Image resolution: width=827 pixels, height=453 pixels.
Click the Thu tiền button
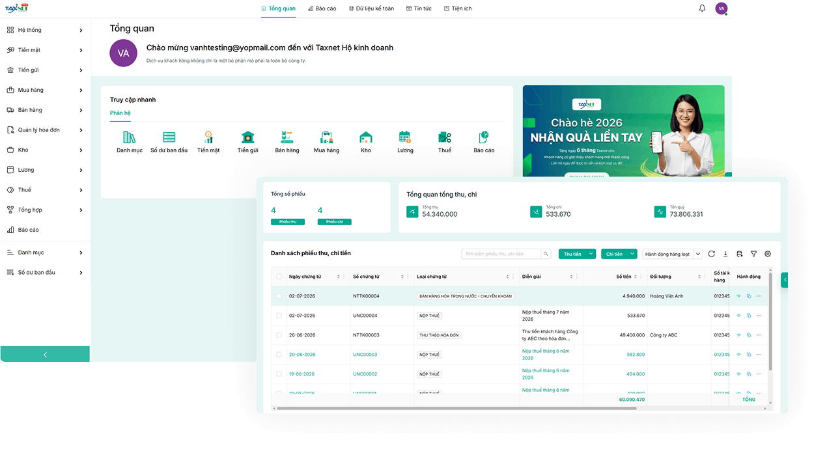click(x=572, y=254)
